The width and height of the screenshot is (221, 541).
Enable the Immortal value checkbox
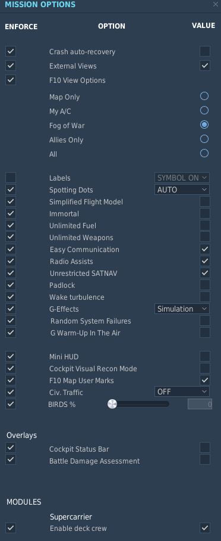[x=205, y=213]
